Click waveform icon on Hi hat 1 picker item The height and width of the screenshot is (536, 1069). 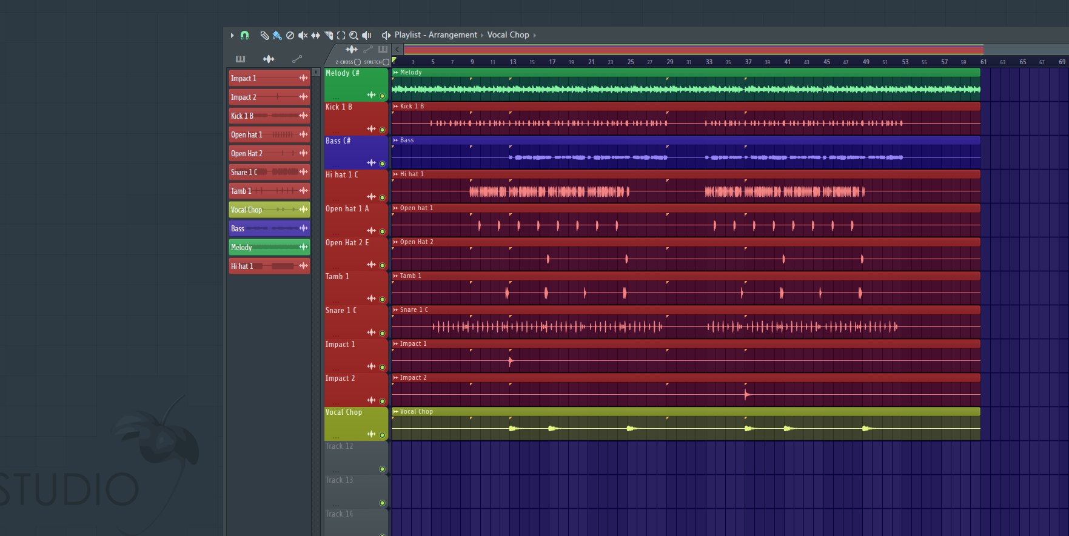coord(303,266)
